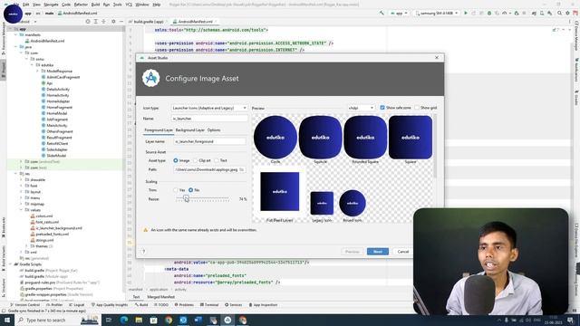Expand the drawable folder in tree

(21, 179)
